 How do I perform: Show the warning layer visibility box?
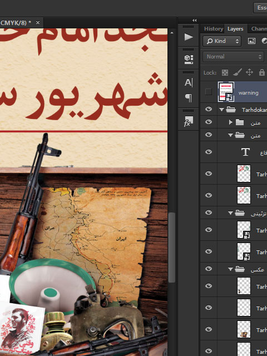(x=209, y=92)
